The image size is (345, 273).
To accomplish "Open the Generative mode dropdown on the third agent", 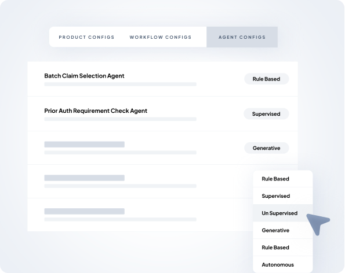I will 267,148.
